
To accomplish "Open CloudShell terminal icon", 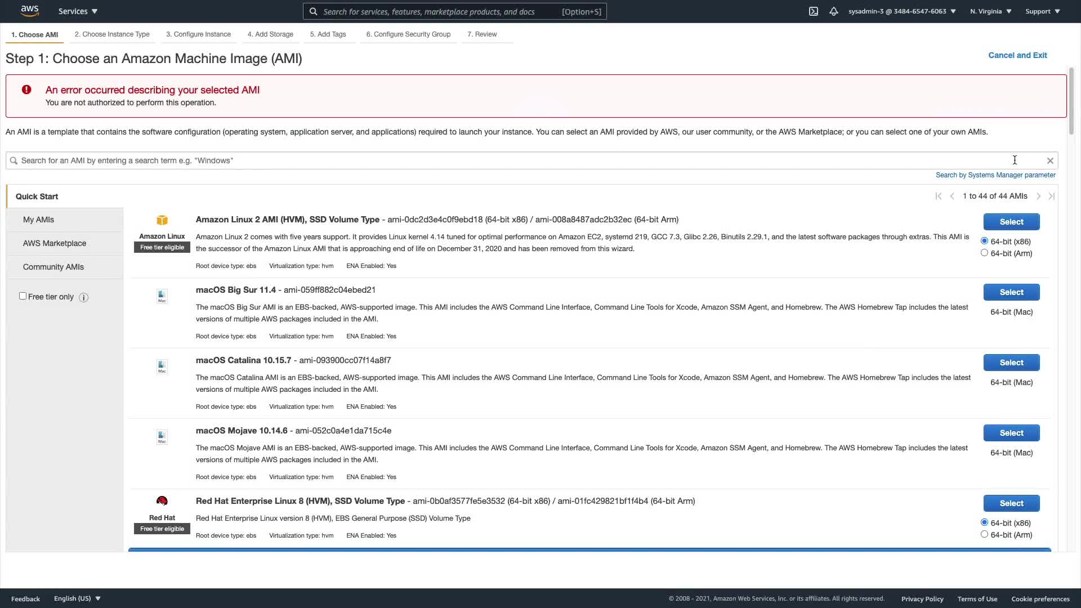I will [813, 11].
